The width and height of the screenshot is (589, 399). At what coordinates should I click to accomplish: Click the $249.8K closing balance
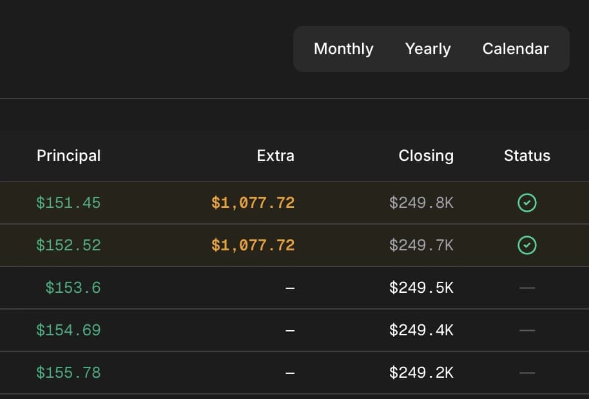pyautogui.click(x=421, y=203)
